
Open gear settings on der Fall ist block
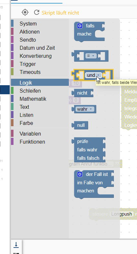pos(80,174)
